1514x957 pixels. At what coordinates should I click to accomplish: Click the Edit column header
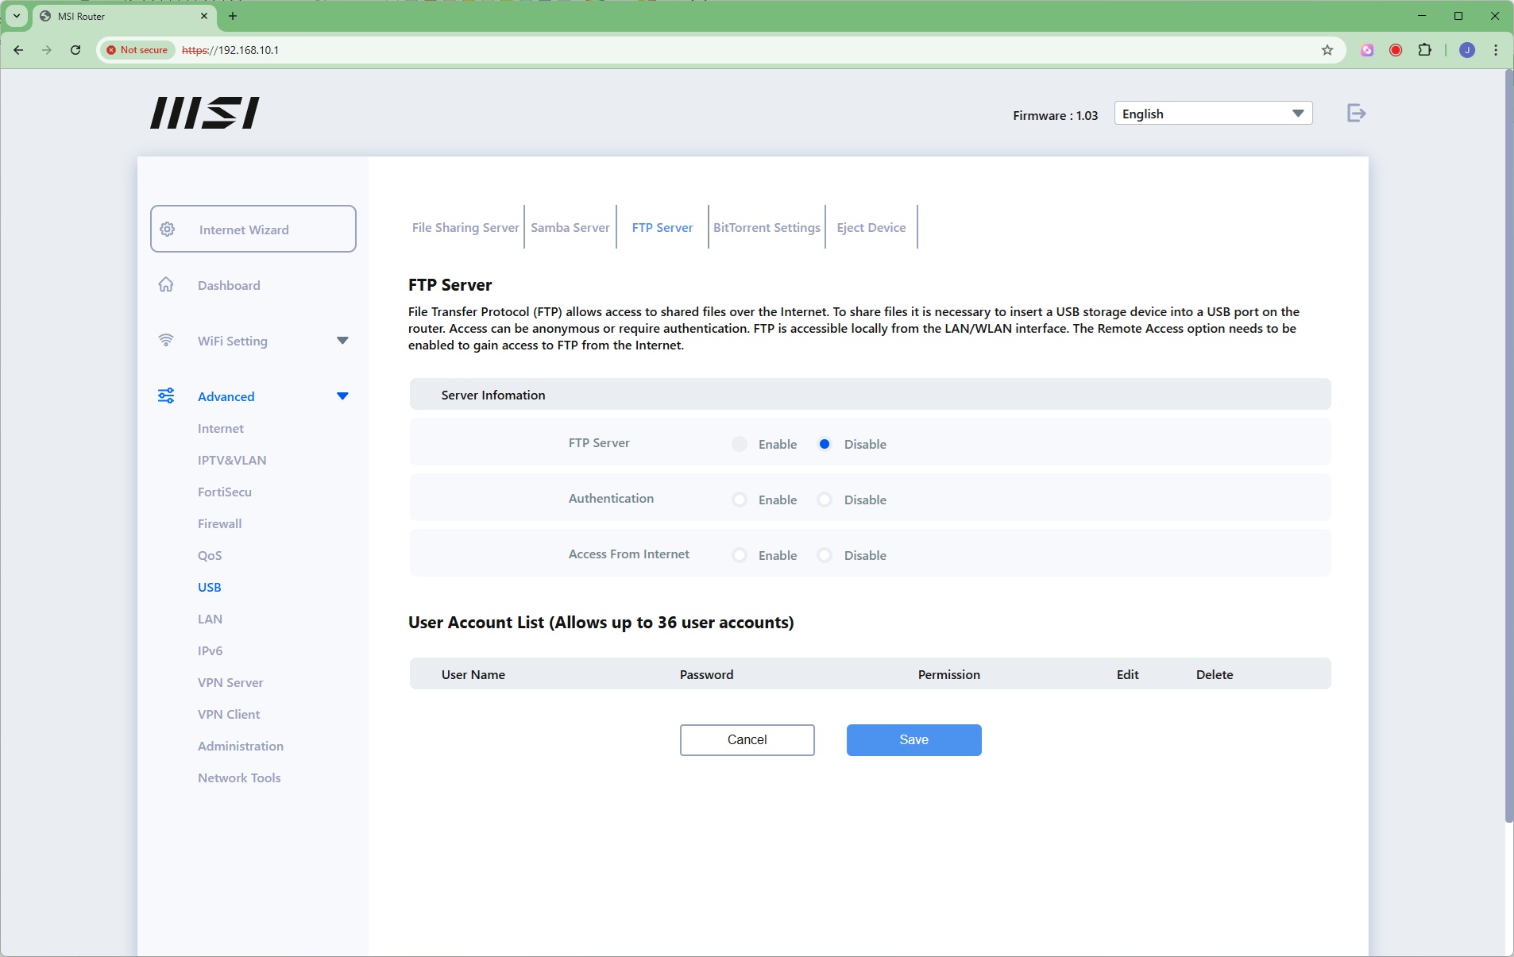click(x=1128, y=674)
